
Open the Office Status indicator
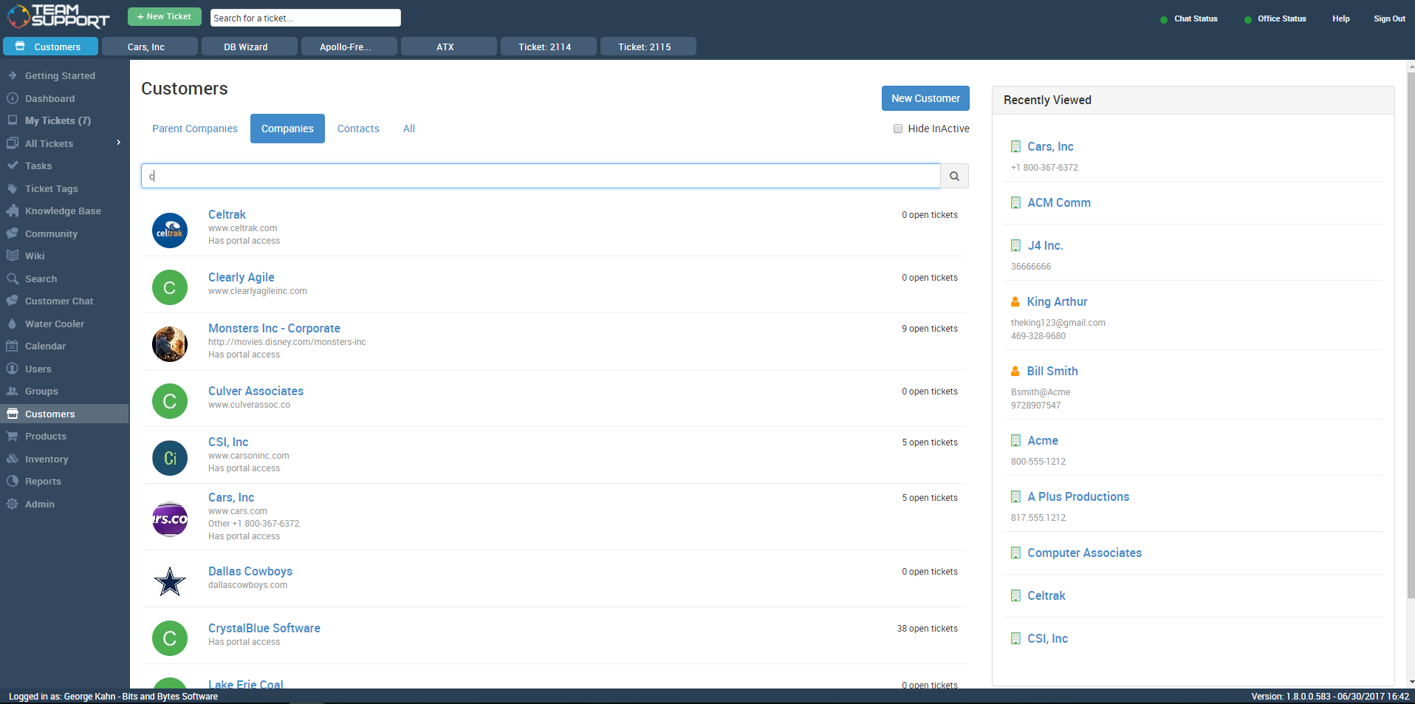point(1275,18)
